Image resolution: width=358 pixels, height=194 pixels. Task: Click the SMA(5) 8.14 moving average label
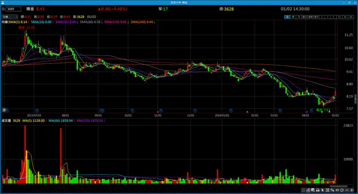tap(17, 22)
